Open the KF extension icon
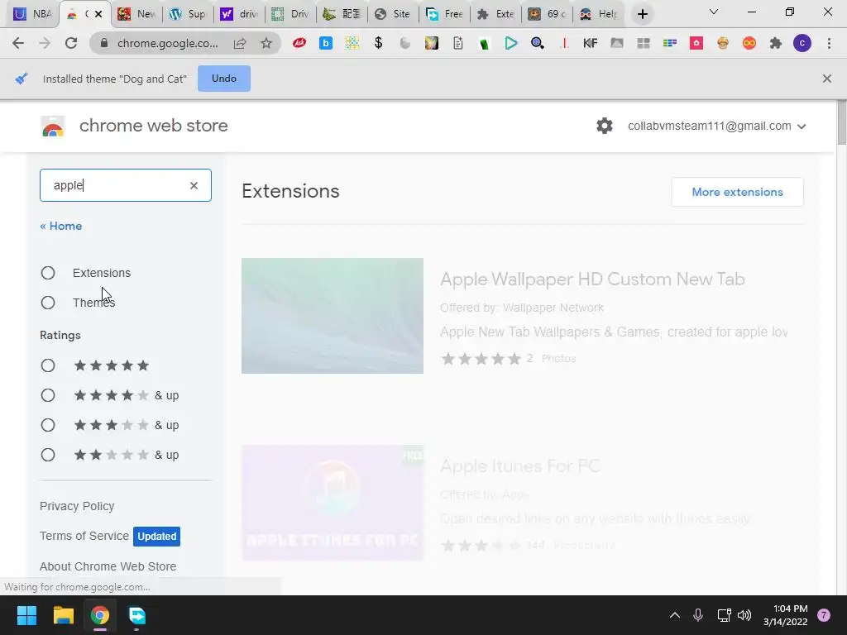This screenshot has height=635, width=847. click(x=590, y=43)
